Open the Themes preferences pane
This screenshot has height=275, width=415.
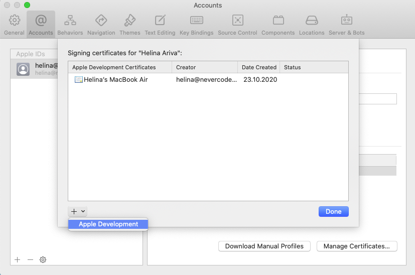click(129, 25)
